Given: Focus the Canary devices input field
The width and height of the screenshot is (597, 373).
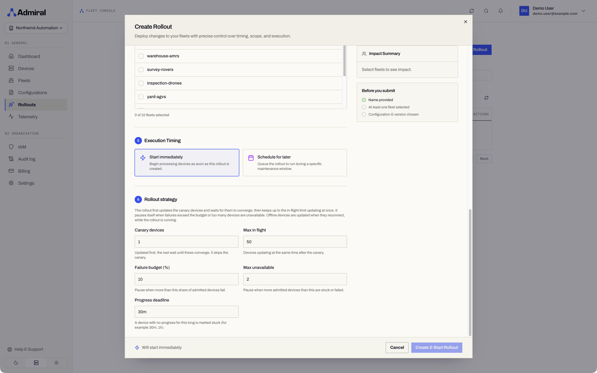Looking at the screenshot, I should click(187, 242).
